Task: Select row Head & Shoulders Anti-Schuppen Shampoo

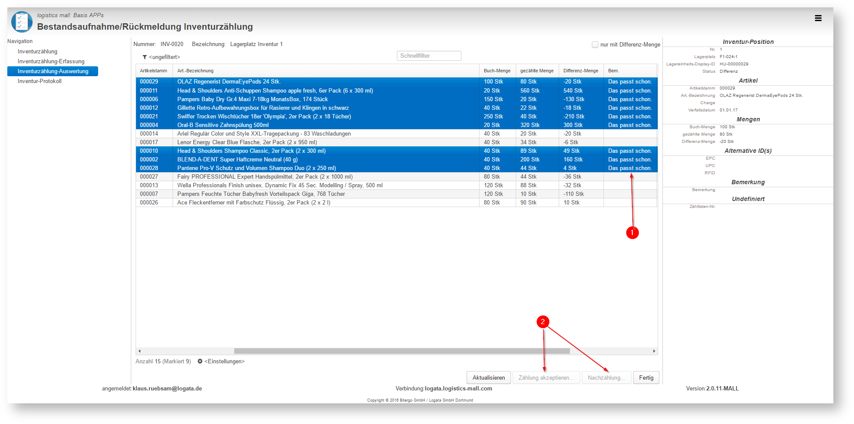Action: pyautogui.click(x=396, y=90)
